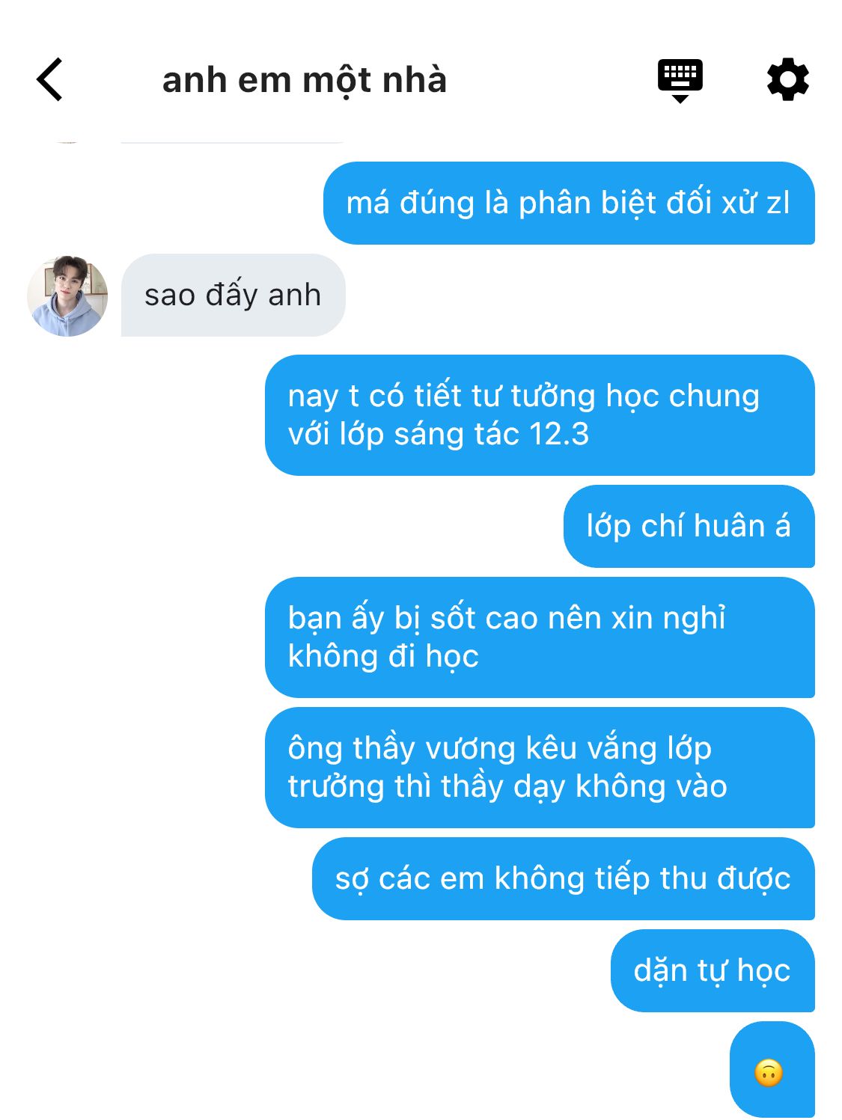The image size is (842, 1120).
Task: Tap the 'ông thầy vương kêu vắng lớp trưởng' message
Action: (x=540, y=768)
